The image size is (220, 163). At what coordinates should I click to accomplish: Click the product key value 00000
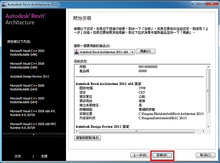click(x=143, y=71)
